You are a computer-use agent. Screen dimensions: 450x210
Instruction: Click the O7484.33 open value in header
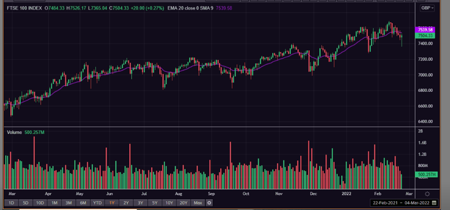[x=55, y=8]
